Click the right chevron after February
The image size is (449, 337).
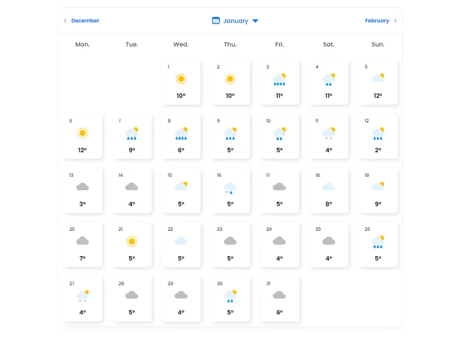click(395, 21)
